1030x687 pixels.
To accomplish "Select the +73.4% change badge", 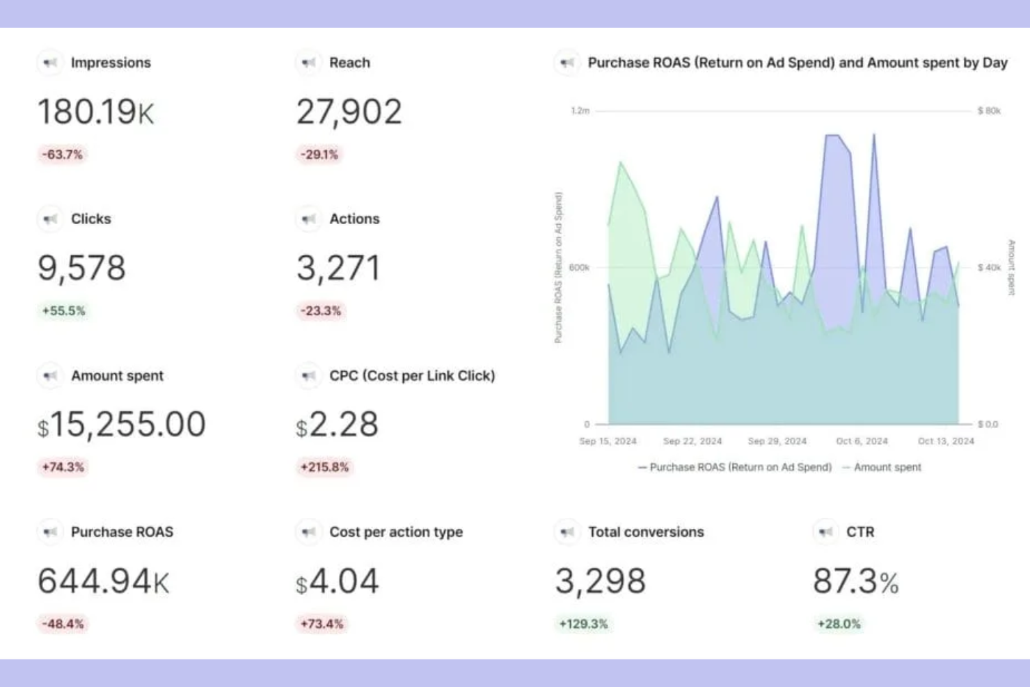I will (322, 624).
